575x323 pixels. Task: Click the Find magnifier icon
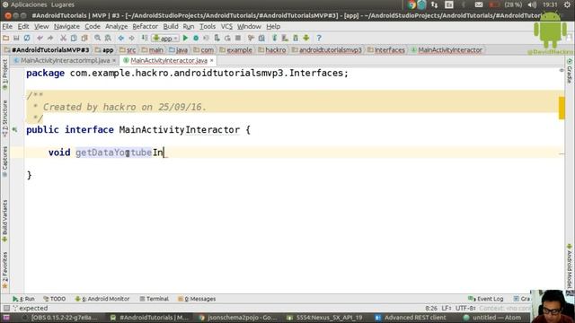97,38
